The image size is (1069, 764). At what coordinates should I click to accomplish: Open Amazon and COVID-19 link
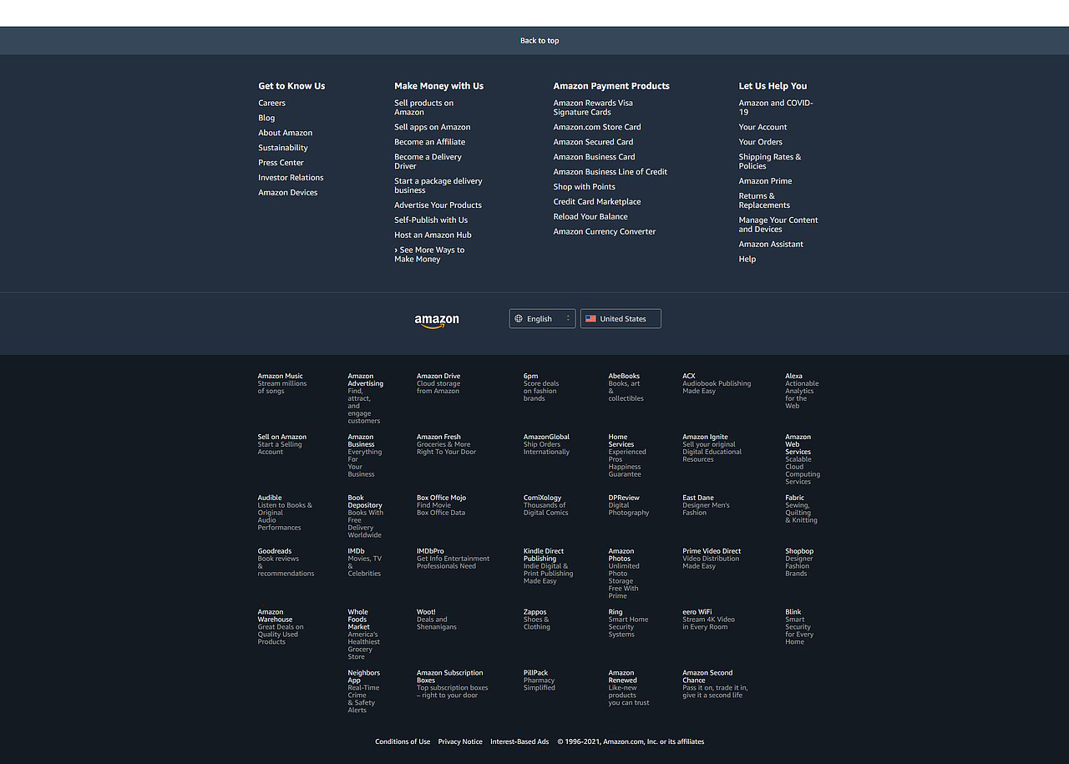776,108
